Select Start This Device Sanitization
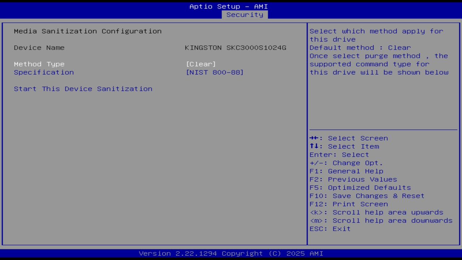Screen dimensions: 462x260 click(83, 88)
